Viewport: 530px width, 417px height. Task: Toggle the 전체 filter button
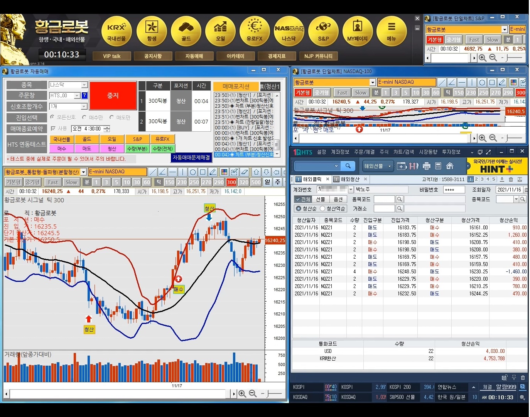tap(303, 199)
